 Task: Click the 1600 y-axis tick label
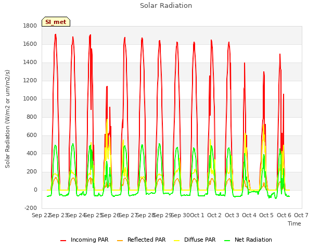30,44
